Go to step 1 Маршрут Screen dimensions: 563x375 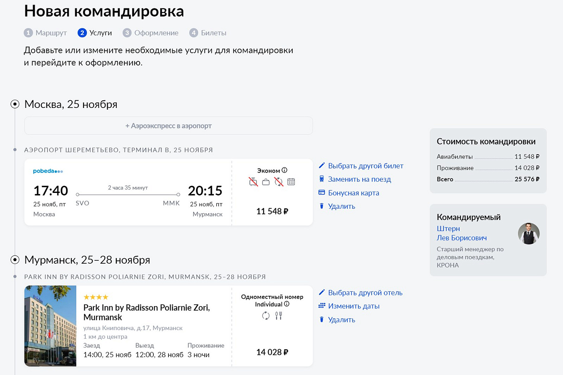45,33
